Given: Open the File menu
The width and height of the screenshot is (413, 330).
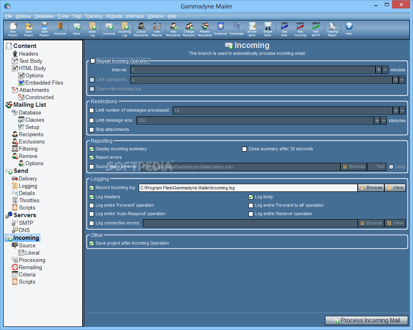Looking at the screenshot, I should pyautogui.click(x=8, y=16).
